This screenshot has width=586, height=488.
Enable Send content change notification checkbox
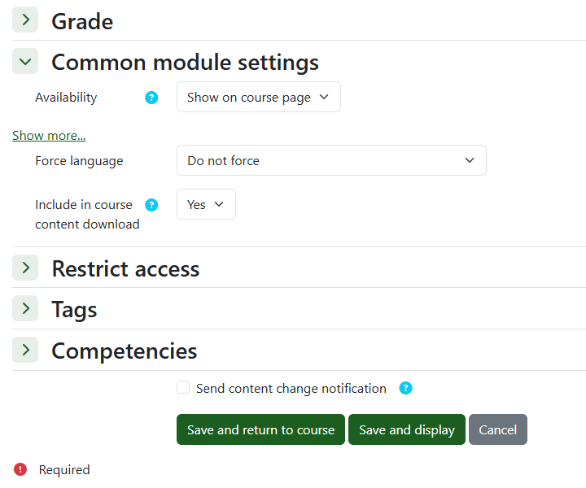pyautogui.click(x=183, y=388)
